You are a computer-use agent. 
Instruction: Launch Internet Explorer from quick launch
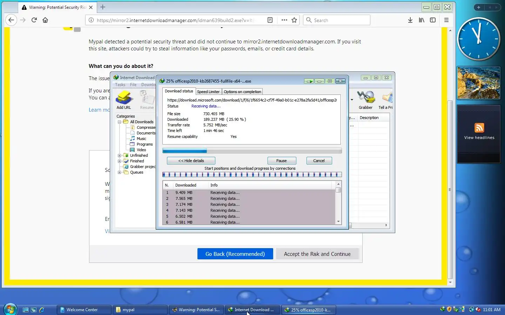pos(42,310)
